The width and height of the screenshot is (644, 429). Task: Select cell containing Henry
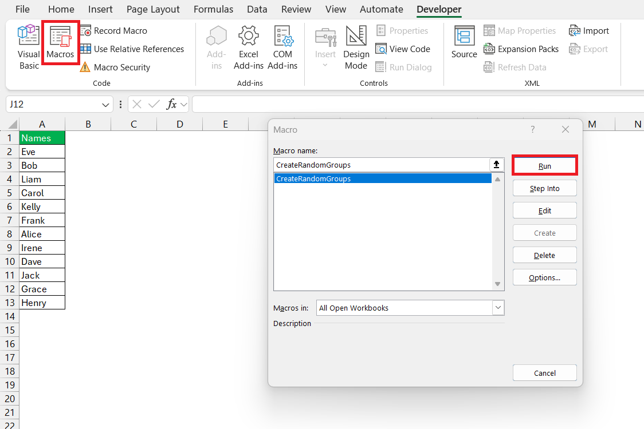(x=42, y=303)
